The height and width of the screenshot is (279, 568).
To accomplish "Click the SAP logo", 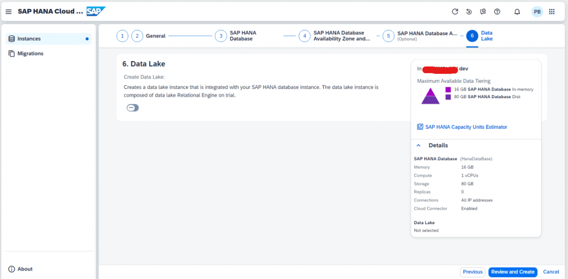I will pos(96,12).
